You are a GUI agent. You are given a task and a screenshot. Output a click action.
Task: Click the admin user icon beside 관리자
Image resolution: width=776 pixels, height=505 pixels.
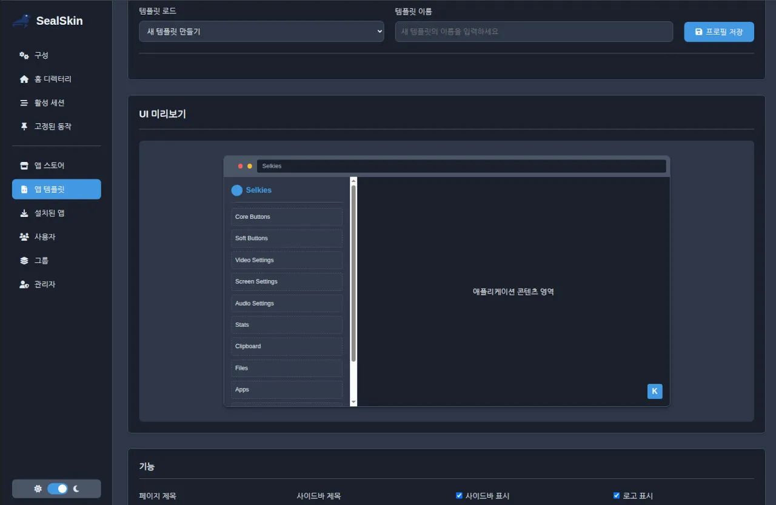[24, 284]
